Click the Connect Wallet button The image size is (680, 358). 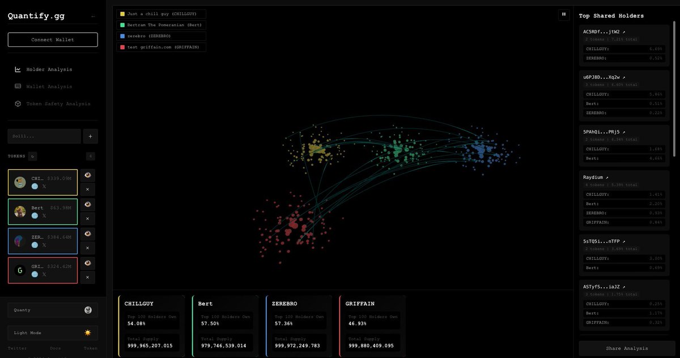(53, 40)
